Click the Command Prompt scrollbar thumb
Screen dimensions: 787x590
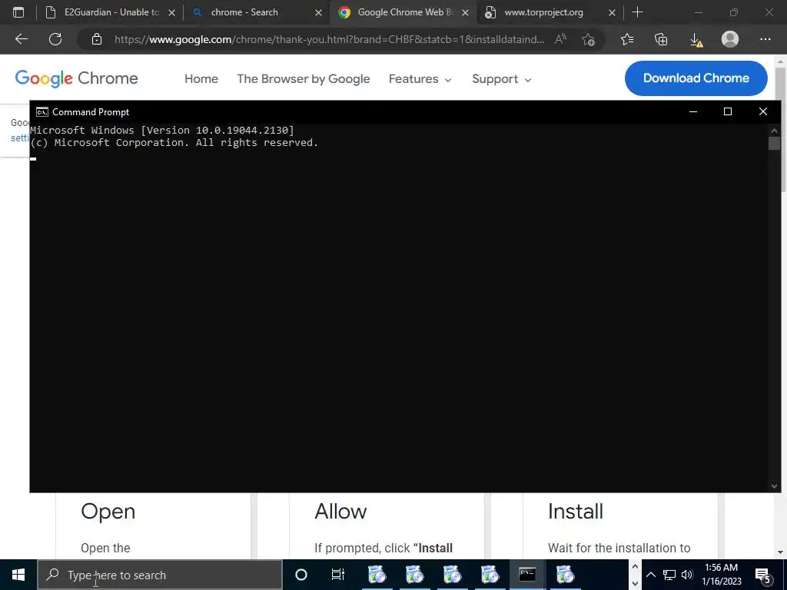(774, 143)
